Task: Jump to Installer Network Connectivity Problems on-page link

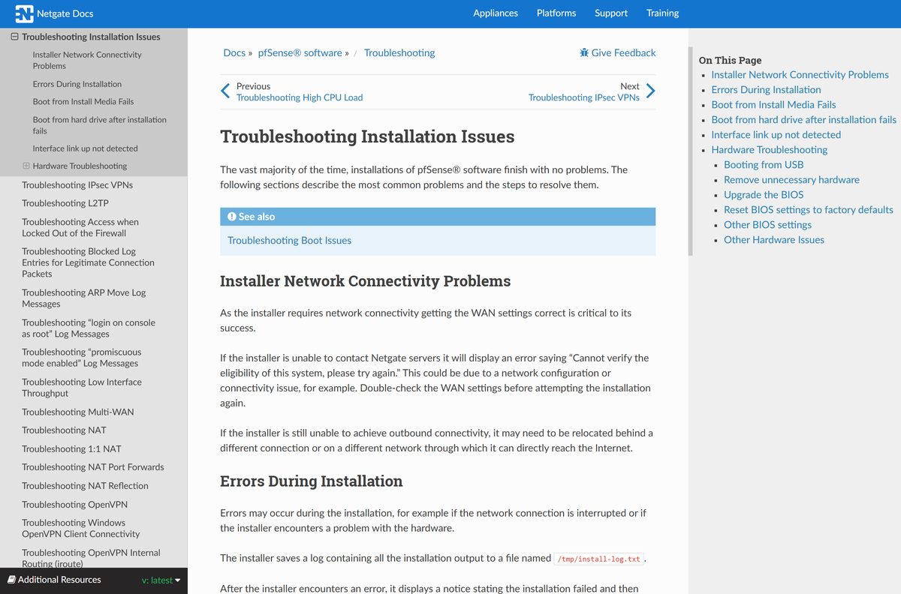Action: 800,74
